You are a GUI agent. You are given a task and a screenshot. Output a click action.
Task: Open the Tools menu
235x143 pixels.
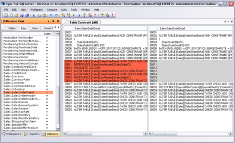[x=74, y=10]
